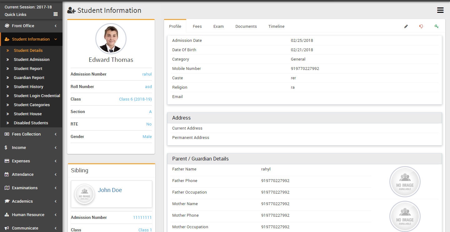Open the Quick Links grid icon
Screen dimensions: 450x232
(56, 14)
